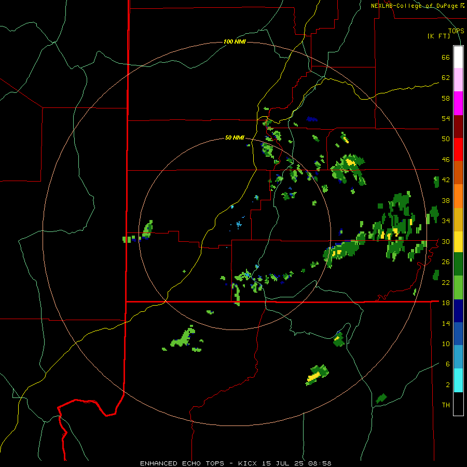This screenshot has width=467, height=467.
Task: Click the "6" scale label
Action: pos(448,364)
